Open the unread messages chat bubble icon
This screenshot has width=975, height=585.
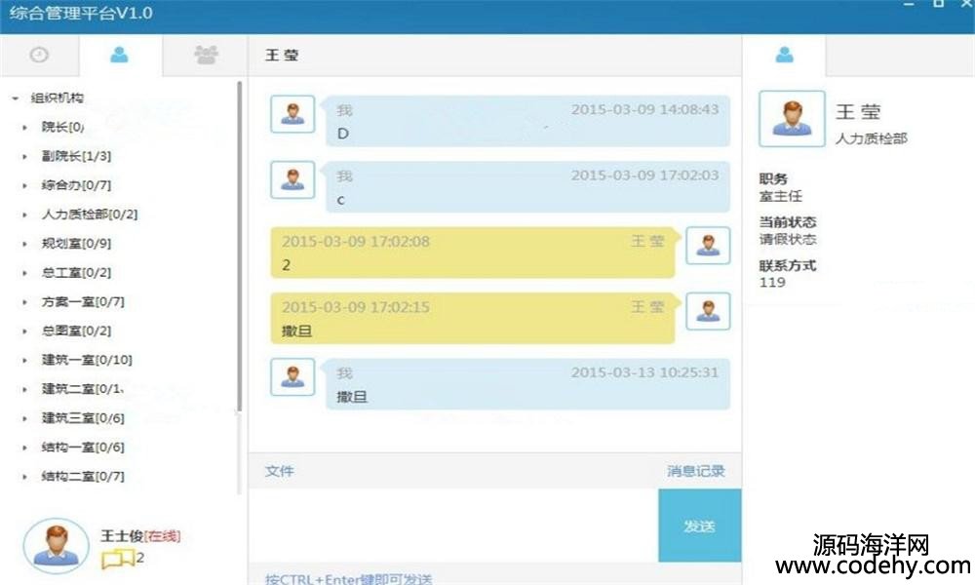[118, 559]
